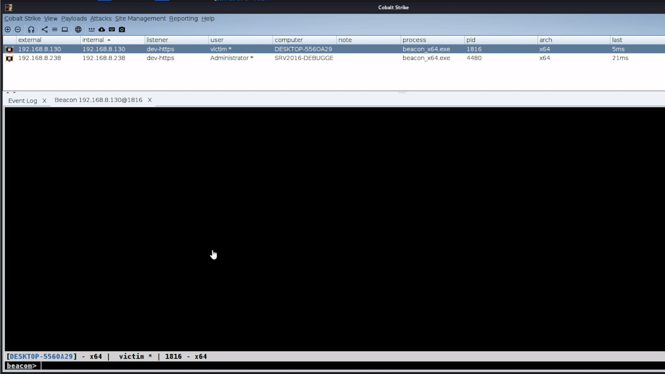The height and width of the screenshot is (374, 665).
Task: Click the globe icon in the toolbar
Action: coord(78,30)
